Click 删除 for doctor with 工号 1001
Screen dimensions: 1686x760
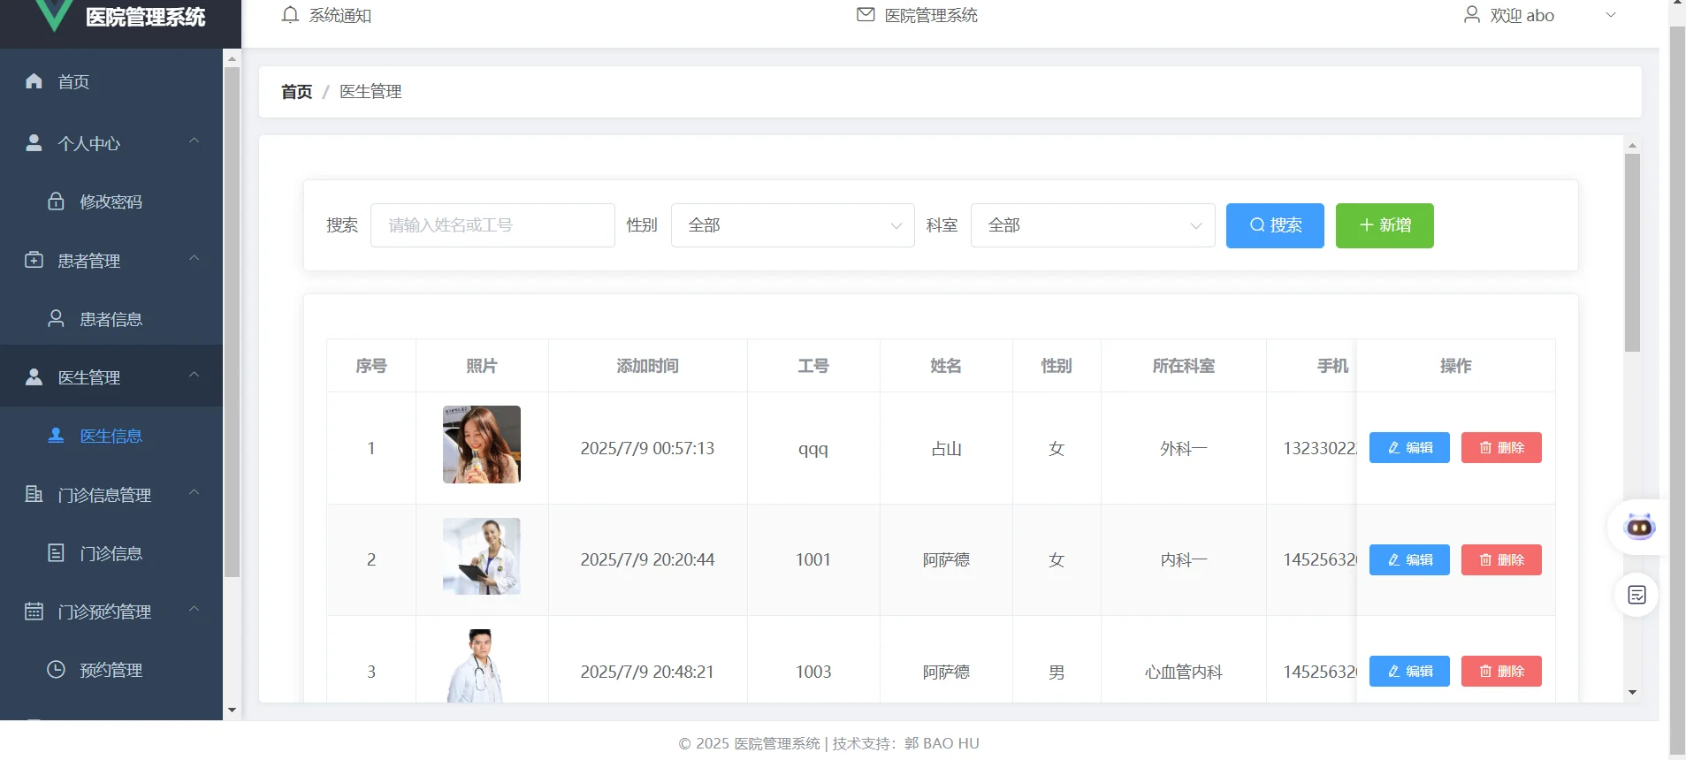[x=1501, y=560]
